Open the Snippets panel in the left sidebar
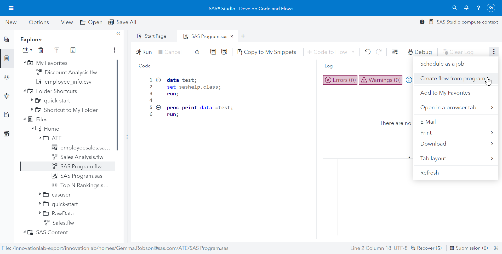The image size is (502, 254). pos(7,115)
